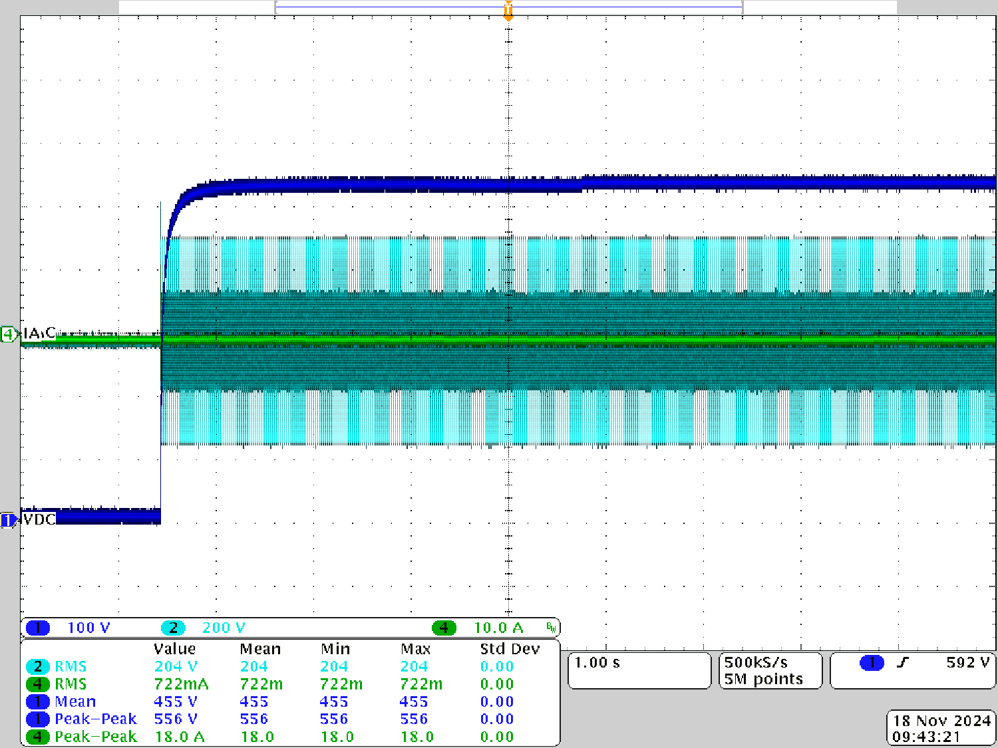Image resolution: width=998 pixels, height=748 pixels.
Task: Select channel 1 Mean measurement badge
Action: 38,702
